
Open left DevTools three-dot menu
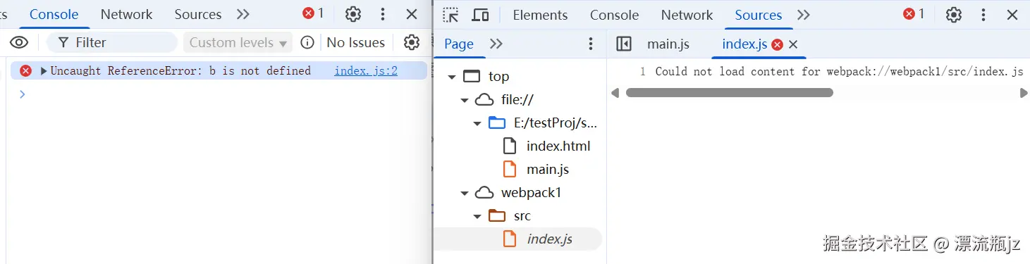tap(383, 14)
